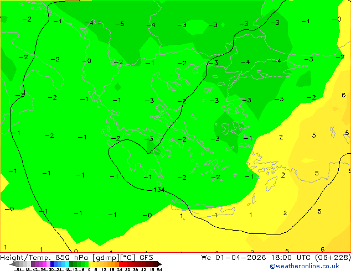The image size is (351, 271).
Task: Select the bright red legend swatch
Action: pos(121,264)
